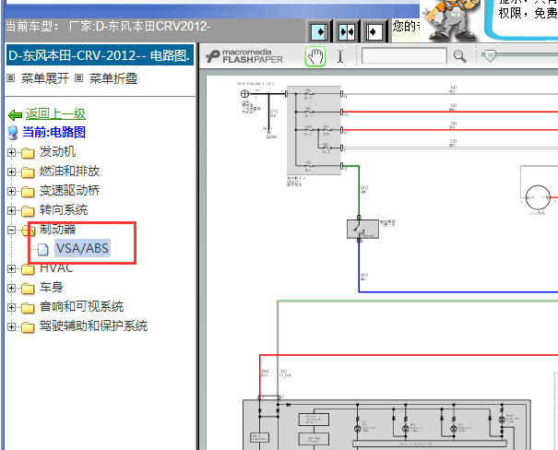
Task: Expand the 音响和可视系统 tree node
Action: 11,307
